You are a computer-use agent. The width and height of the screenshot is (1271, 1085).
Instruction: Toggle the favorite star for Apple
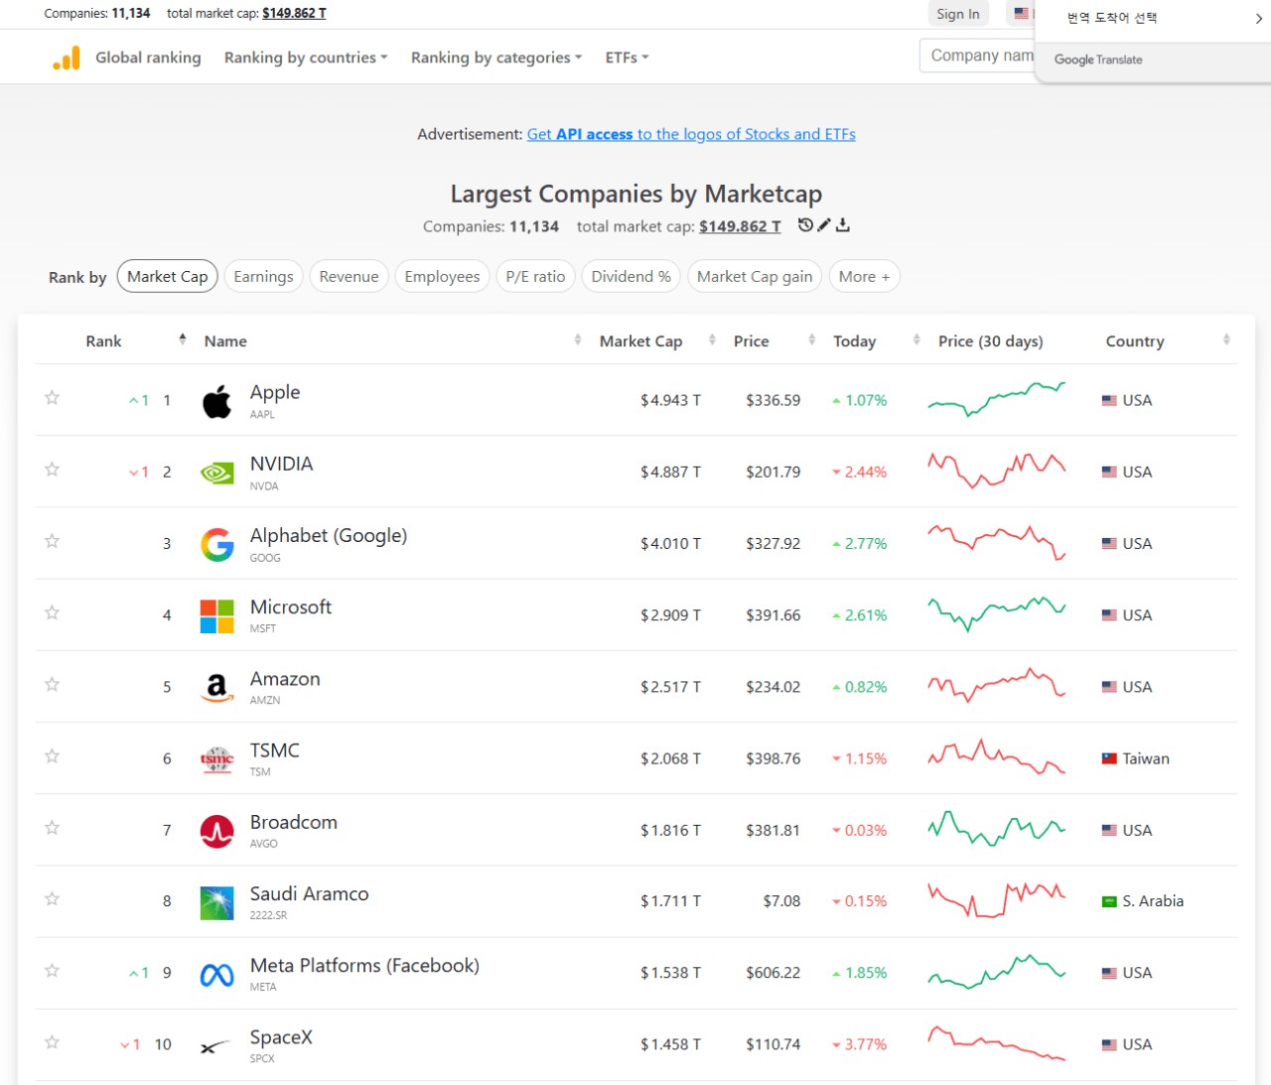point(53,398)
